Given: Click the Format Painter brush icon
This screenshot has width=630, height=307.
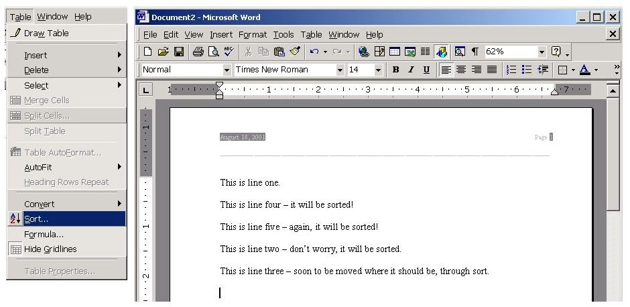Looking at the screenshot, I should point(295,52).
